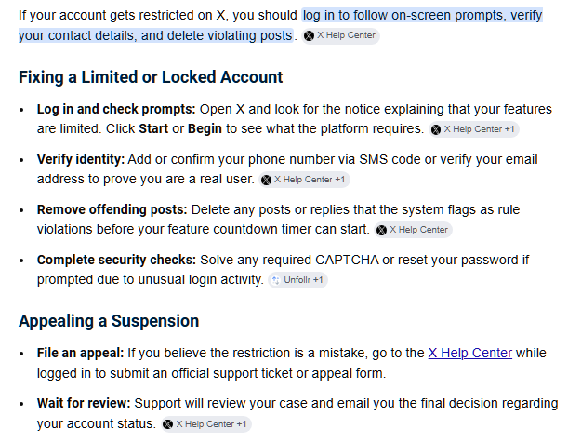Image resolution: width=568 pixels, height=442 pixels.
Task: Follow the underlined X Help Center link
Action: pos(469,353)
